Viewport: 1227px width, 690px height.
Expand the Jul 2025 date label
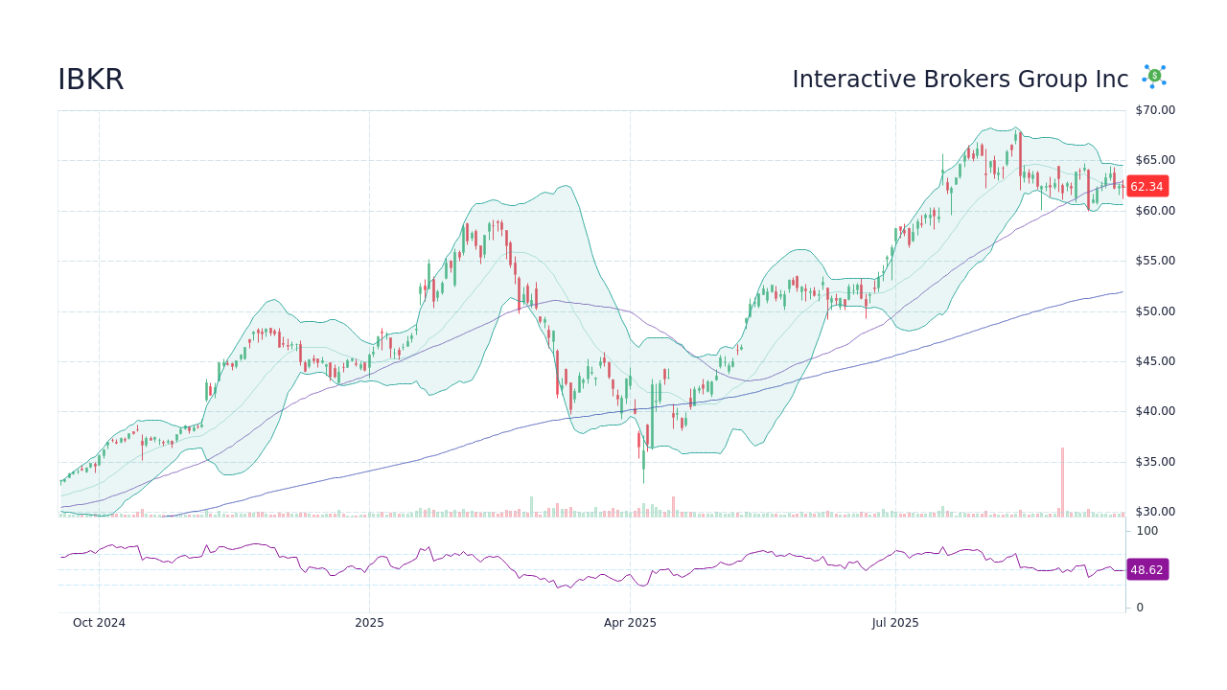pos(895,622)
